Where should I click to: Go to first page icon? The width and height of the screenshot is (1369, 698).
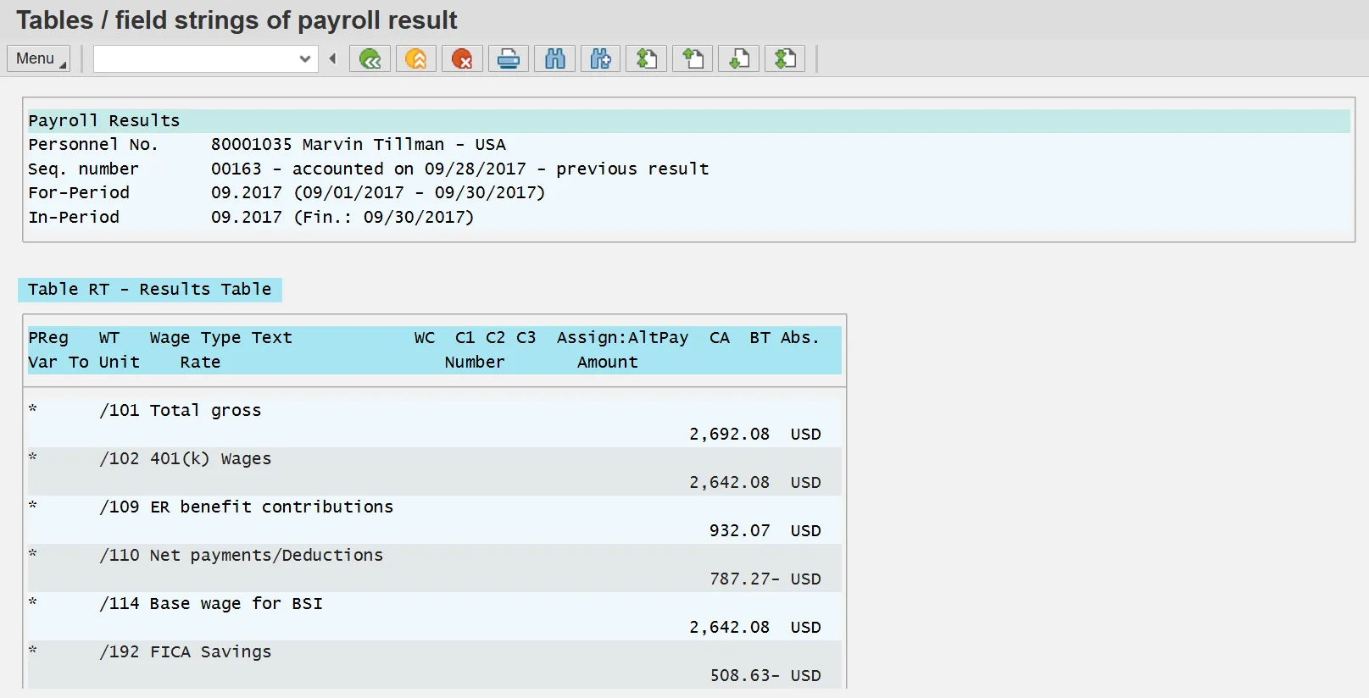click(x=647, y=59)
